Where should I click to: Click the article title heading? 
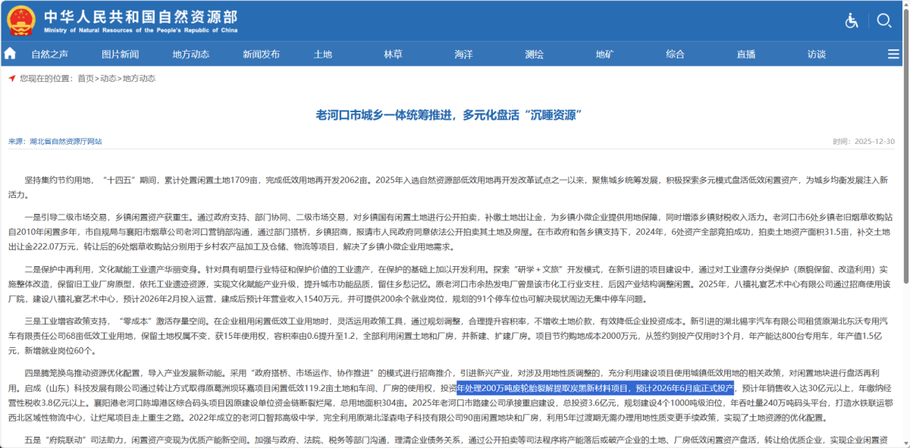(454, 115)
